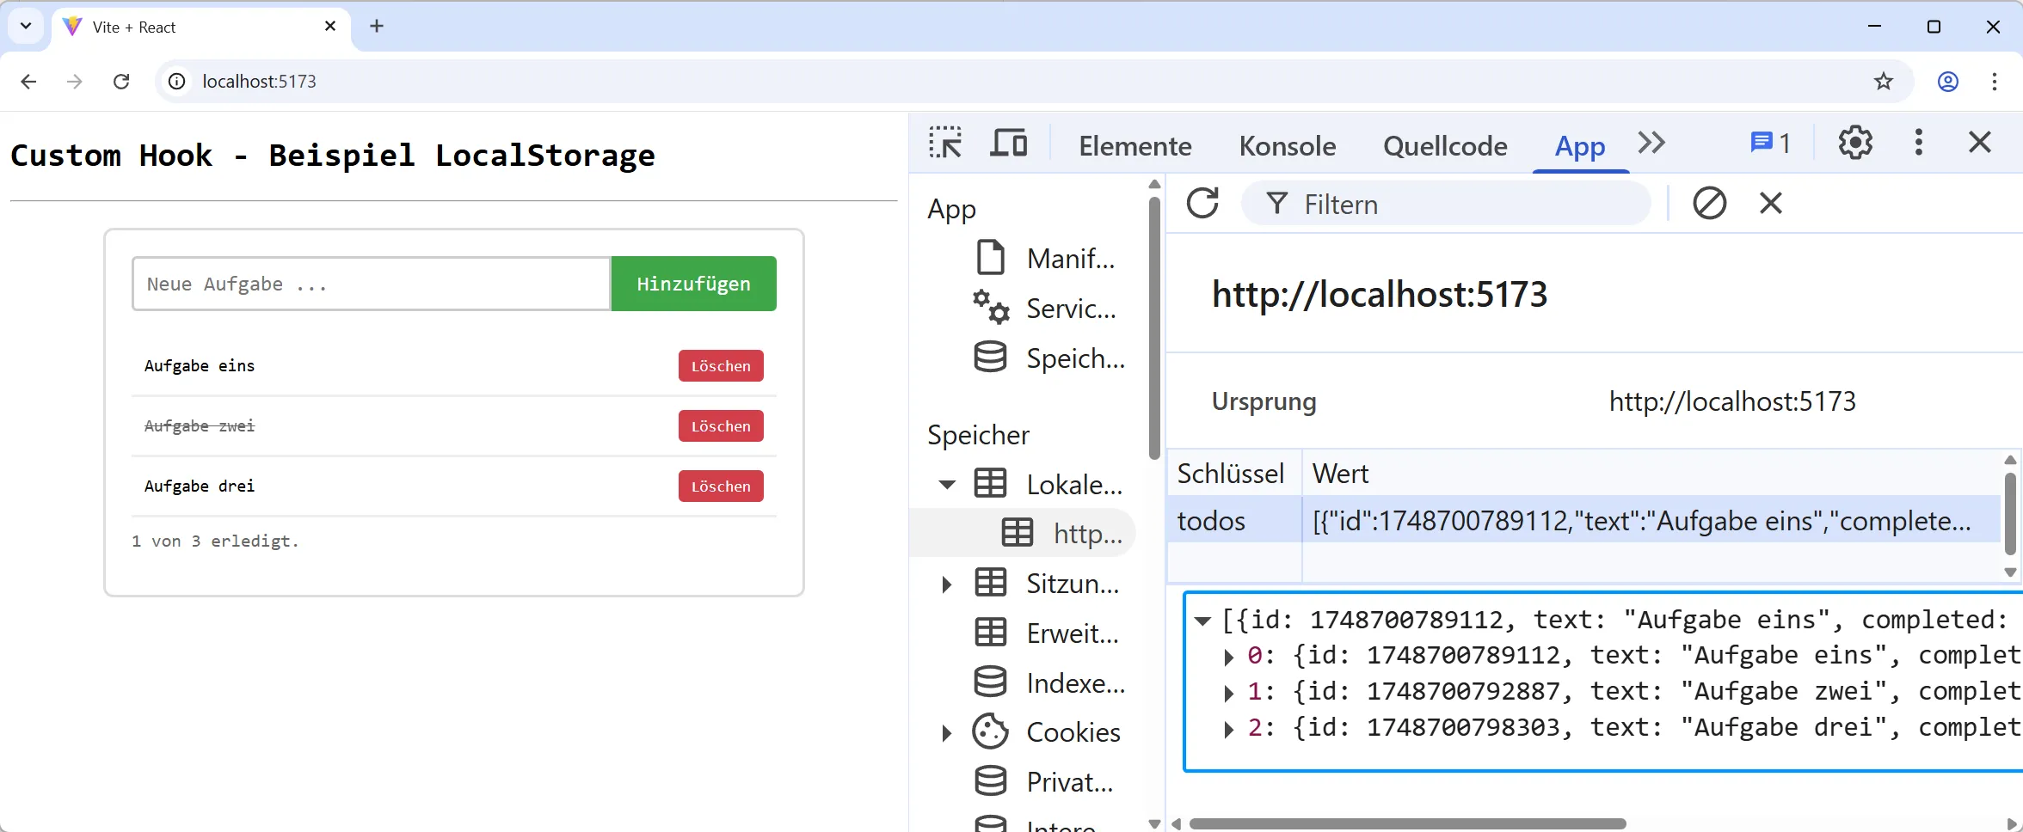Sort by the Schlüssel column header
Image resolution: width=2023 pixels, height=832 pixels.
[1234, 473]
